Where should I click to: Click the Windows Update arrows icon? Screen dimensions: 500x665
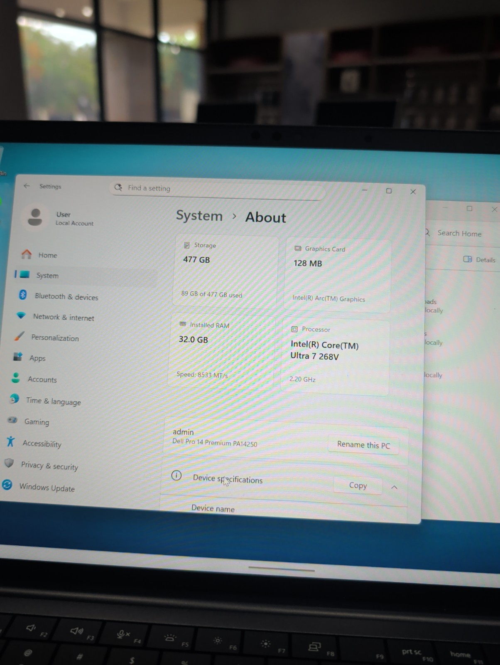pos(7,485)
